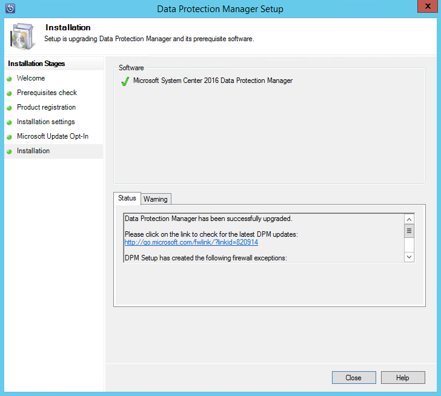The image size is (441, 396).
Task: Click green bullet next to Prerequisites check
Action: pos(9,94)
